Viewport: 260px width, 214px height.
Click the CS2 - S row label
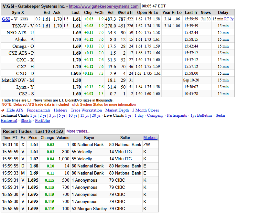click(x=26, y=94)
